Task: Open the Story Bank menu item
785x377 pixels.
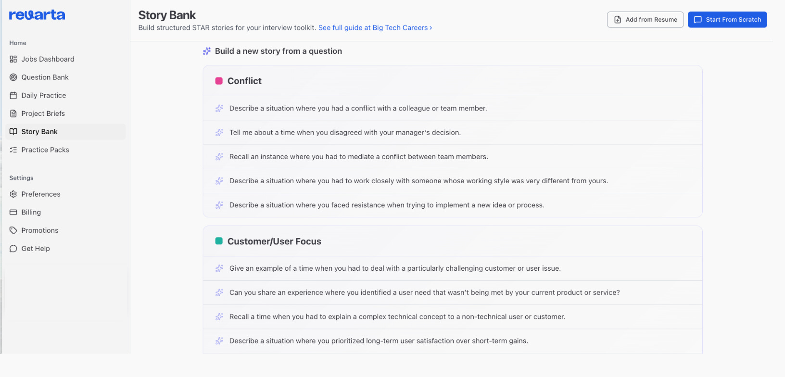Action: tap(39, 132)
